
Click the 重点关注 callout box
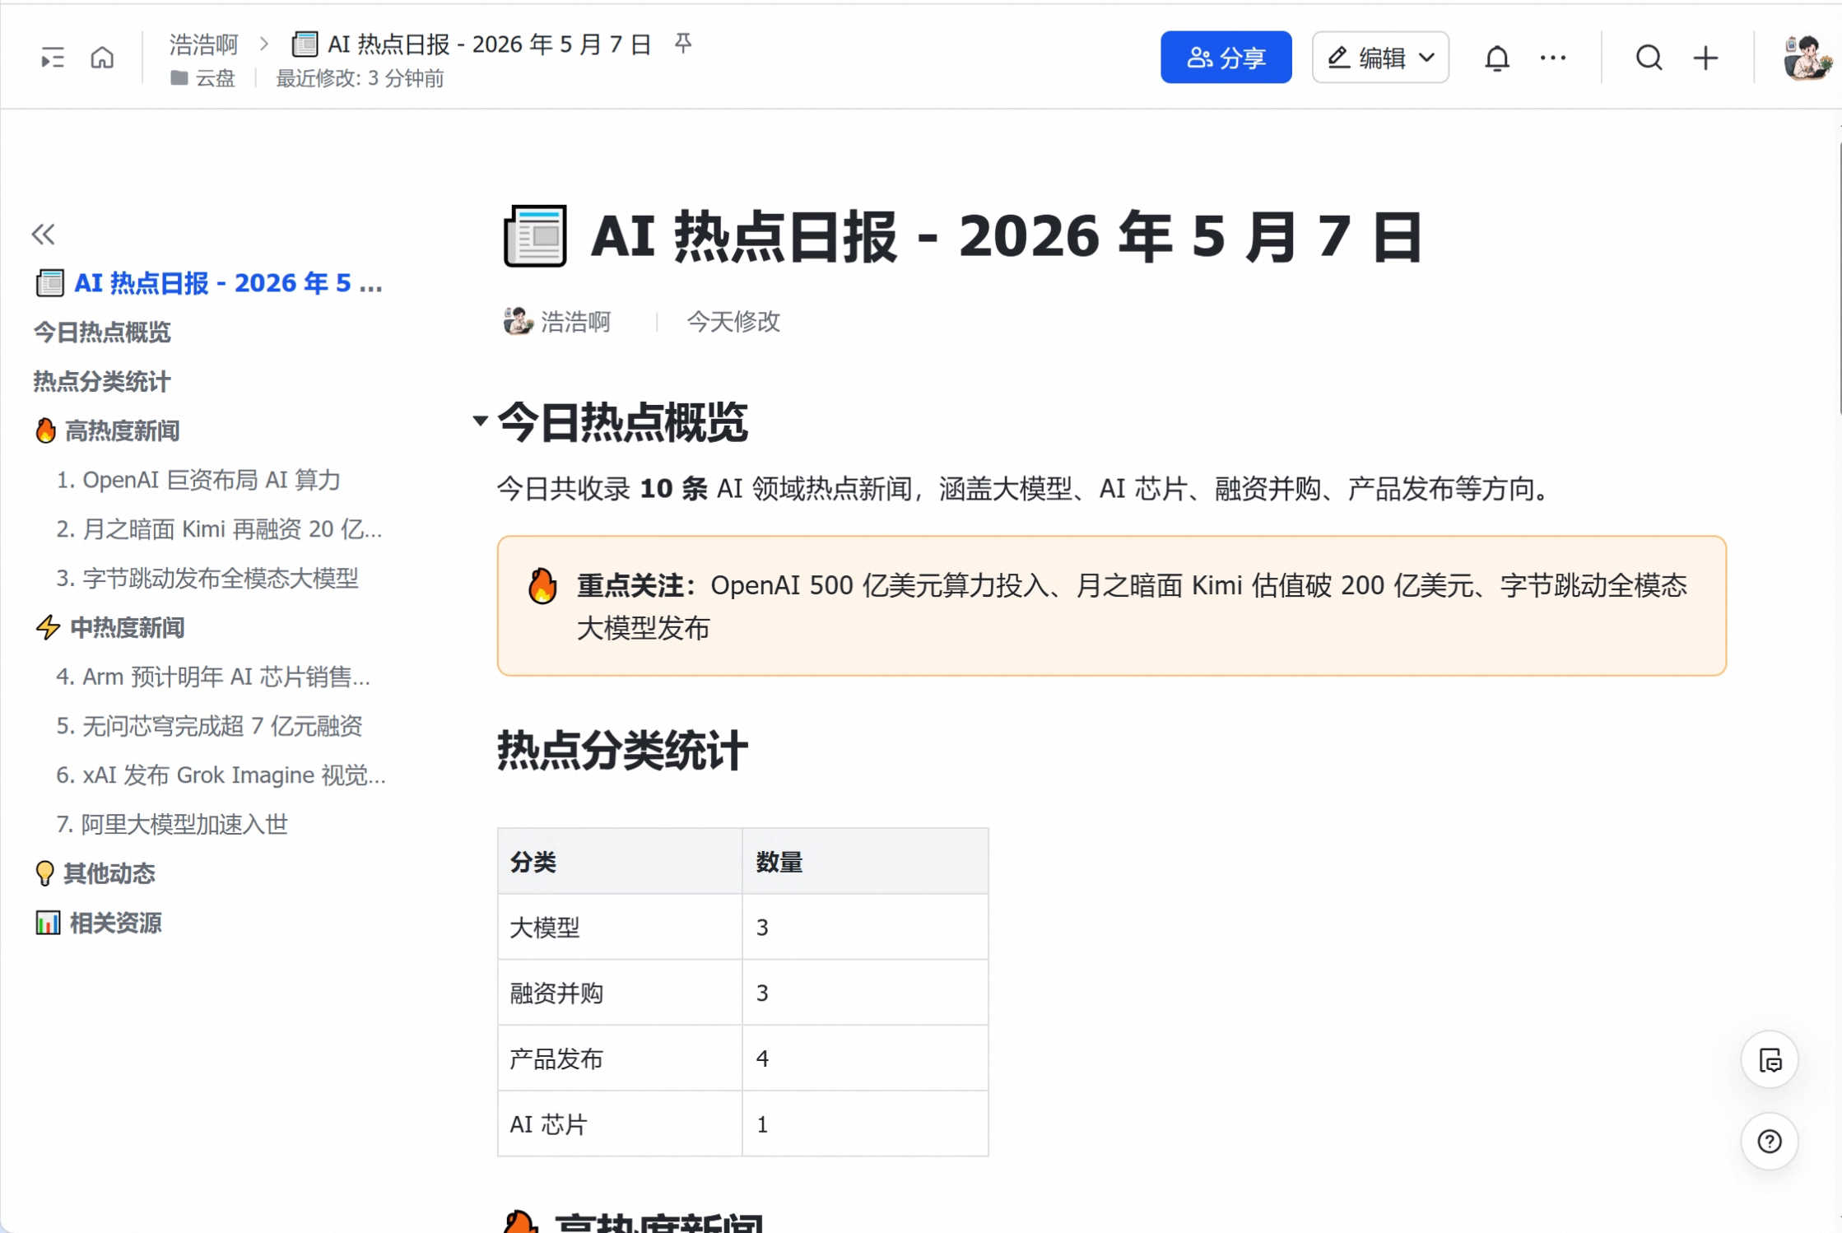pyautogui.click(x=1111, y=607)
